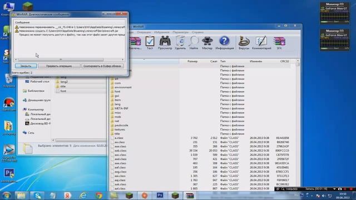Open Информация question-mark toolbar icon
Viewport: 356px width, 200px height.
pos(224,43)
